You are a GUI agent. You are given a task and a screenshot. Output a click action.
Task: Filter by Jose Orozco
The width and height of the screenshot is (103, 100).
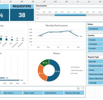pos(12,93)
